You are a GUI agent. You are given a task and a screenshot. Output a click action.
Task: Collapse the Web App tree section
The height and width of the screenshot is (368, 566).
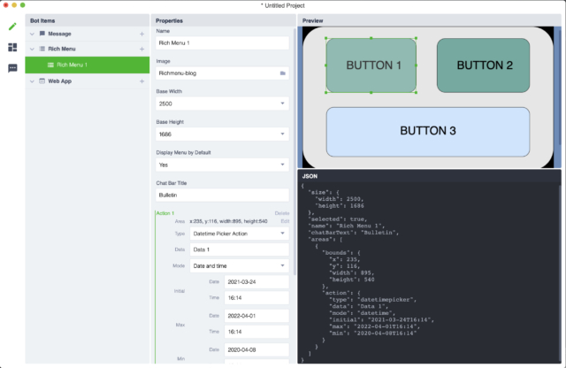tap(32, 81)
